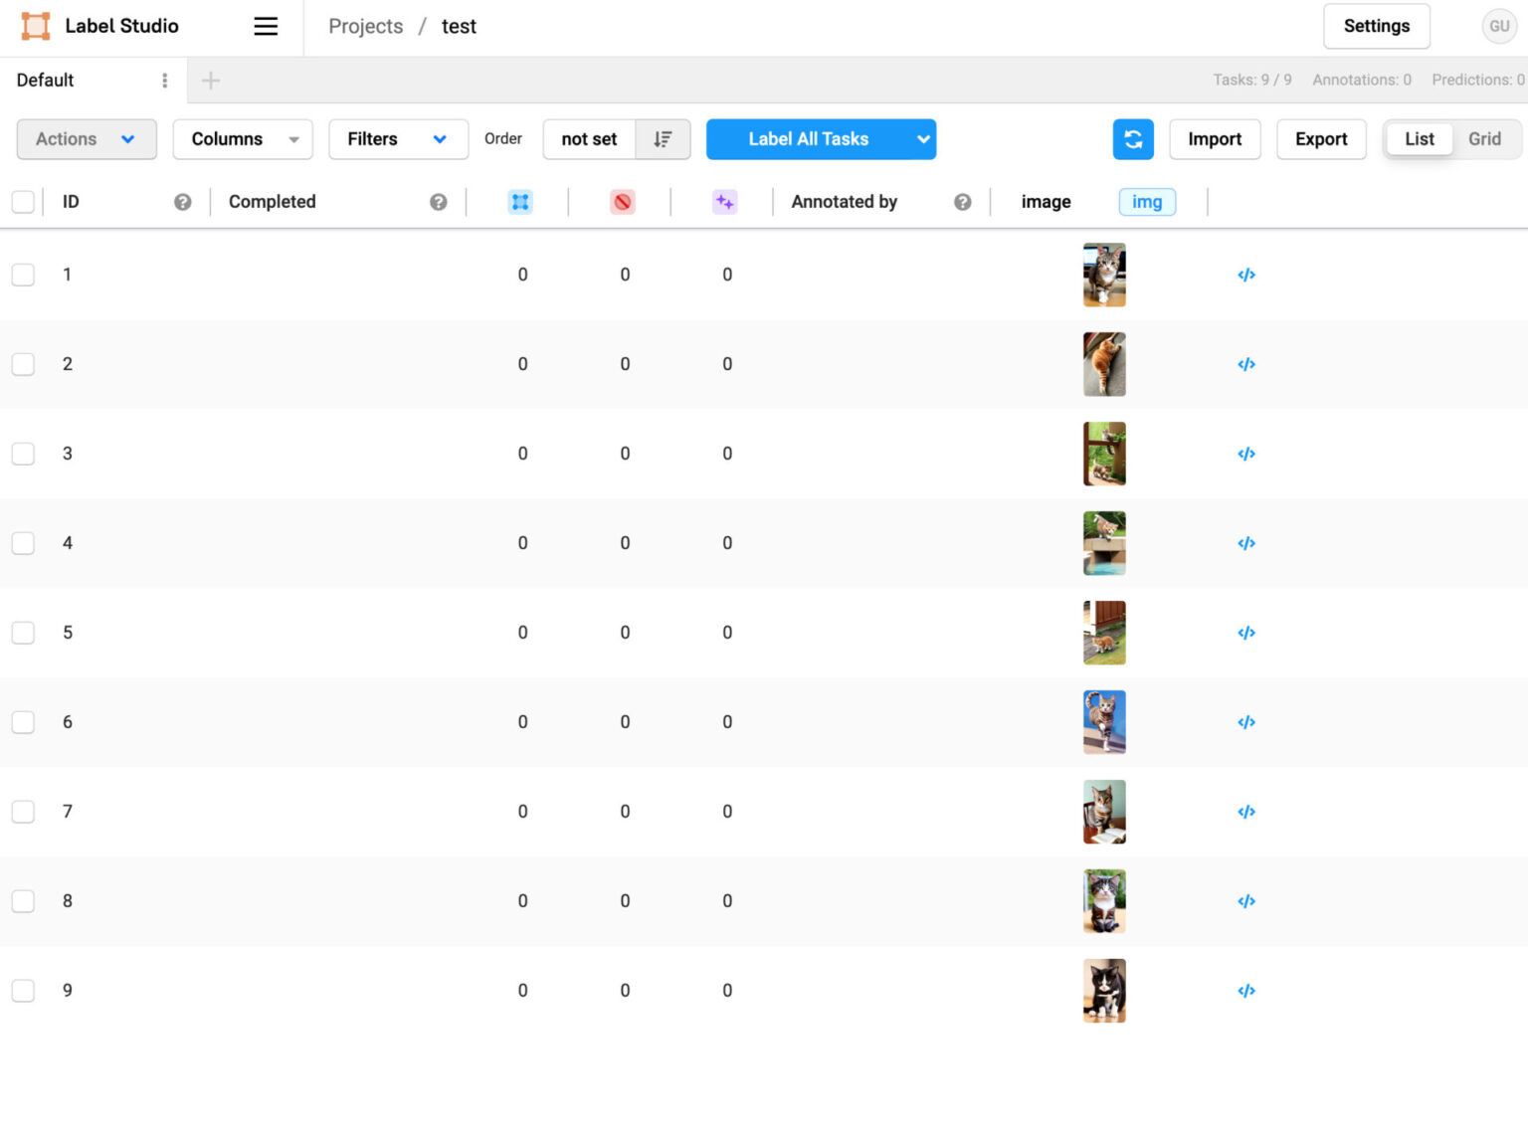Open the cat thumbnail for task 9
This screenshot has width=1528, height=1134.
1103,991
